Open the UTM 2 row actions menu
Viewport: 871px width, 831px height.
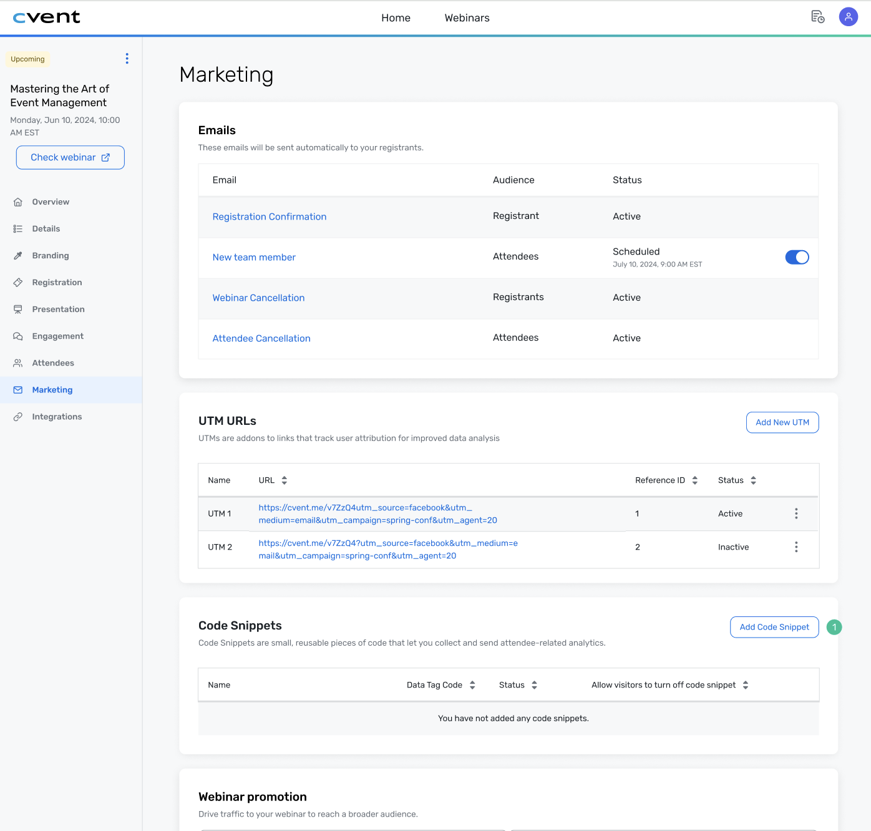click(x=796, y=547)
